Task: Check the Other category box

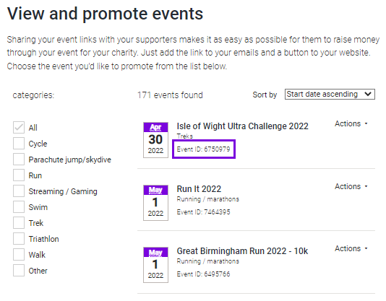Action: (x=19, y=271)
